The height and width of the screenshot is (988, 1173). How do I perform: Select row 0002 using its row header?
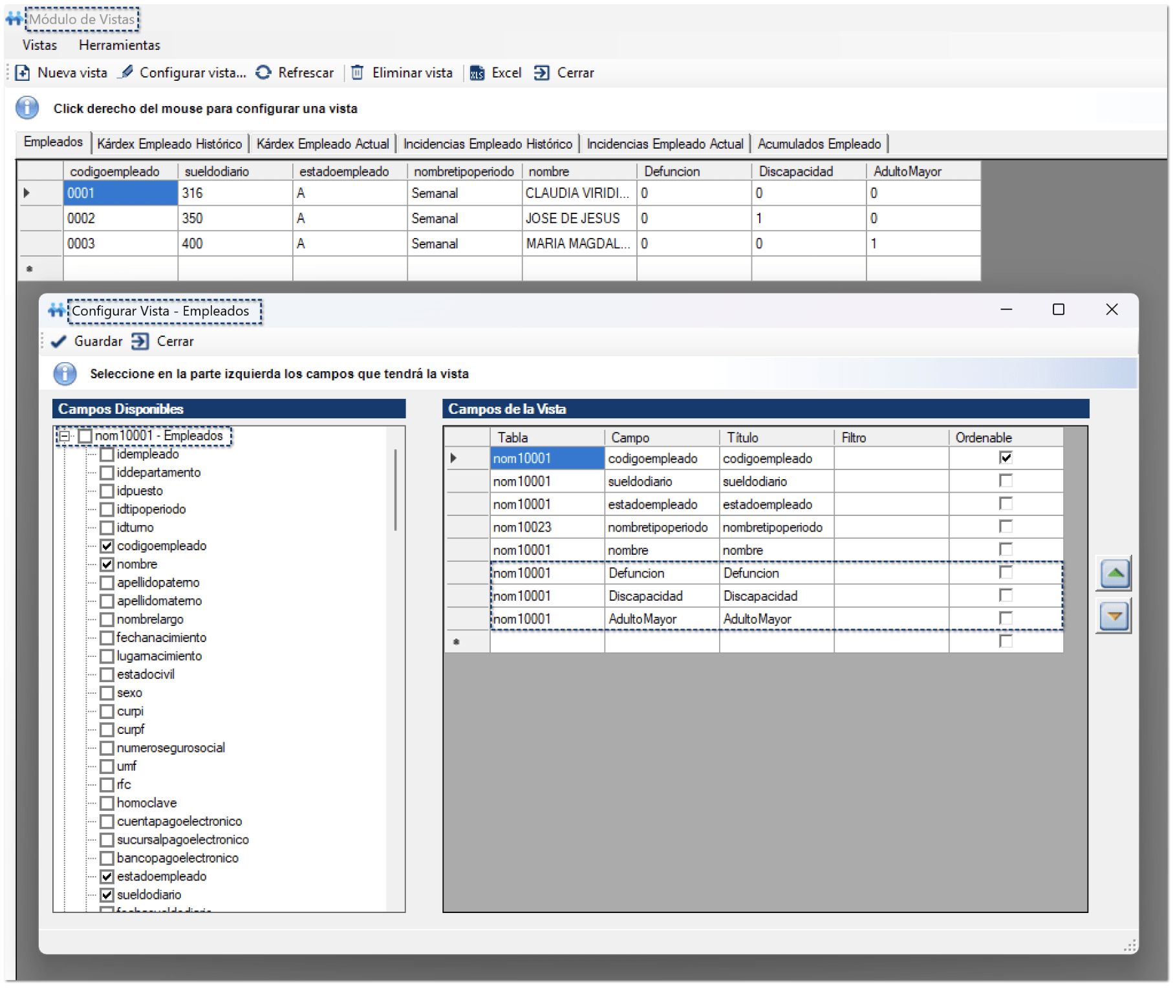[40, 219]
